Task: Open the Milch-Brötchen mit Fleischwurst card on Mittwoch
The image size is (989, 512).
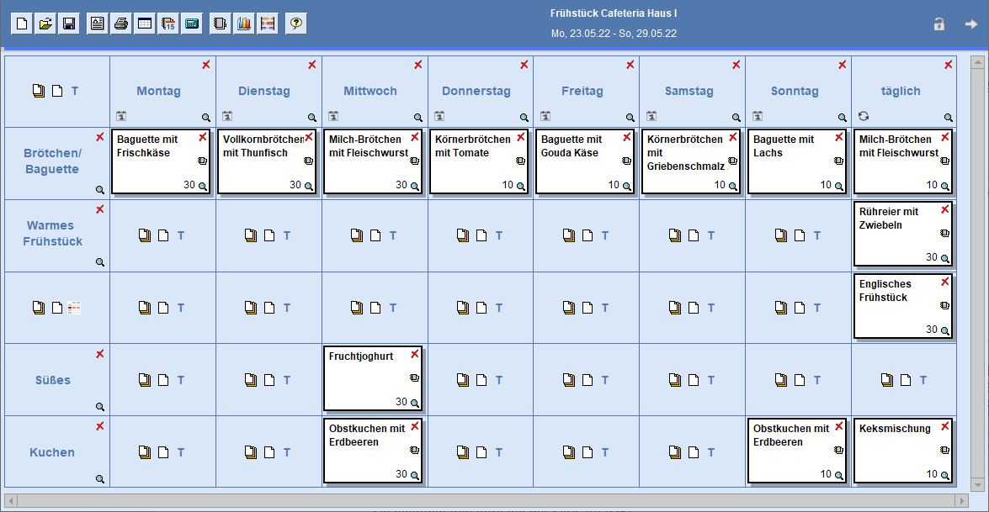Action: pyautogui.click(x=372, y=162)
